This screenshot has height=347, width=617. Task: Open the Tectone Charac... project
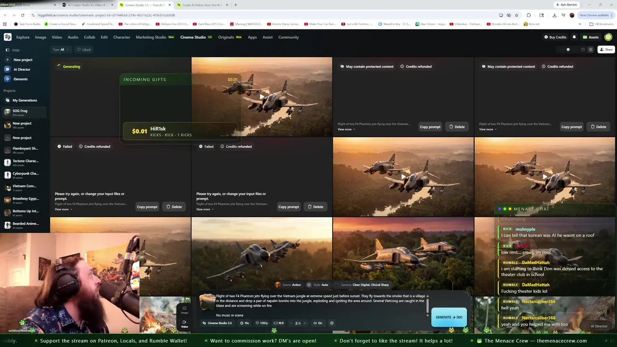coord(24,162)
